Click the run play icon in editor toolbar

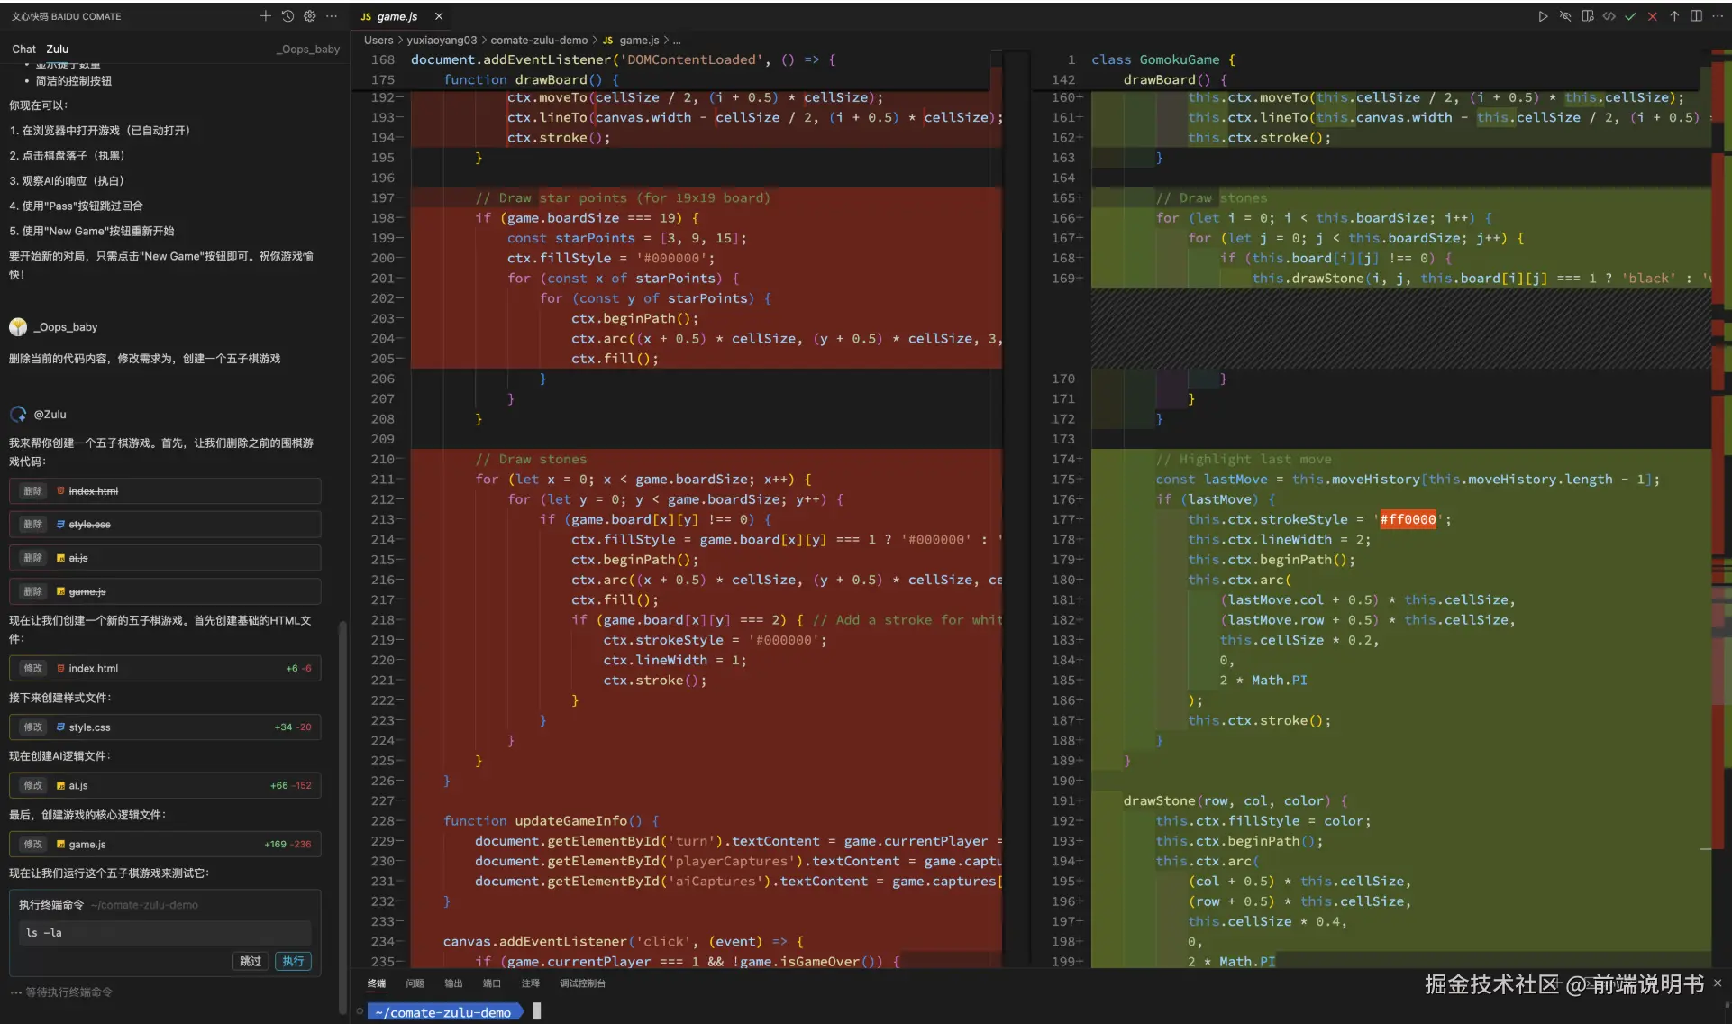point(1543,16)
